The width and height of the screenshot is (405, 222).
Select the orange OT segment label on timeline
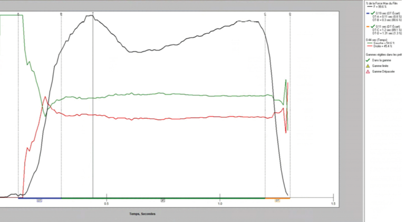point(277,200)
